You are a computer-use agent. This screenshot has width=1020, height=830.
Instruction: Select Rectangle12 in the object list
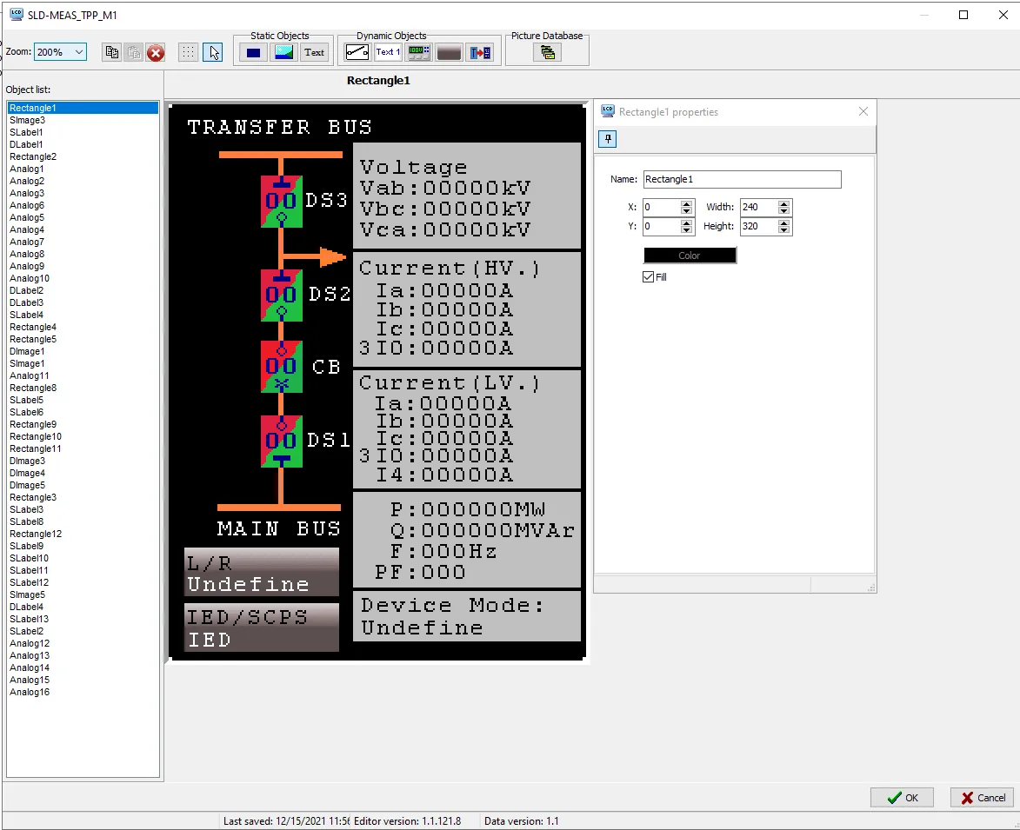tap(83, 535)
